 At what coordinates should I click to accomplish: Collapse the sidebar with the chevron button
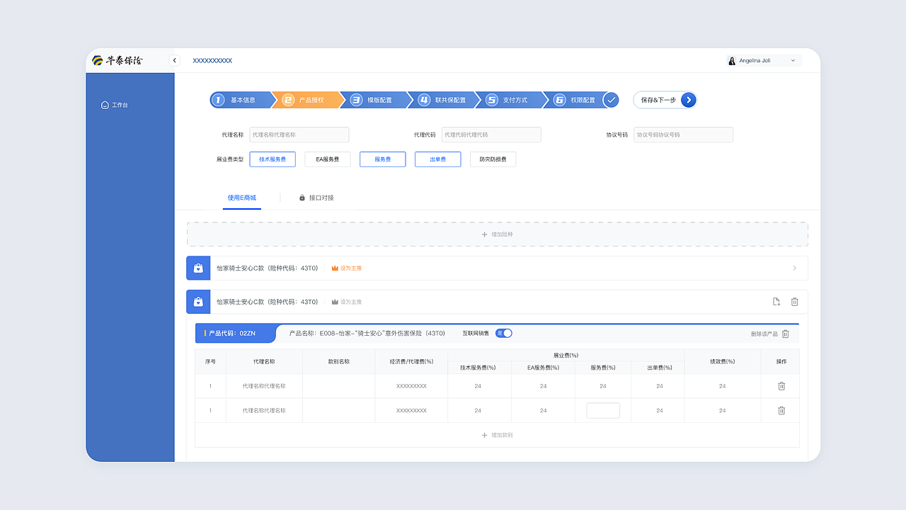coord(175,60)
